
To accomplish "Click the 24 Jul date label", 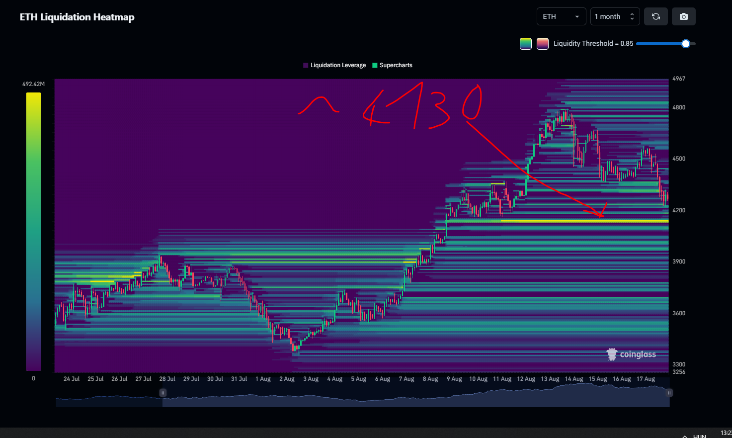I will click(72, 379).
